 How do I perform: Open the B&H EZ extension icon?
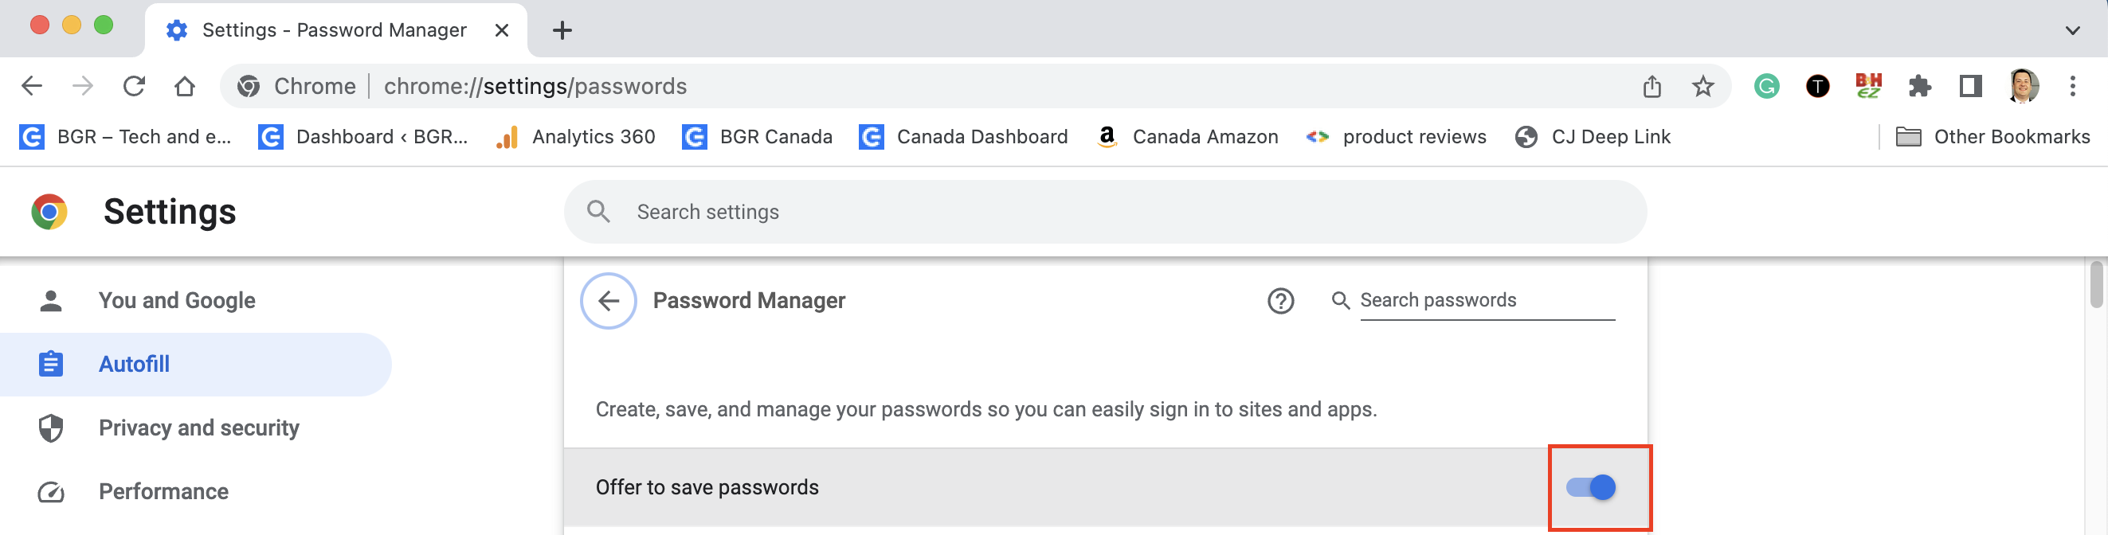click(1868, 86)
